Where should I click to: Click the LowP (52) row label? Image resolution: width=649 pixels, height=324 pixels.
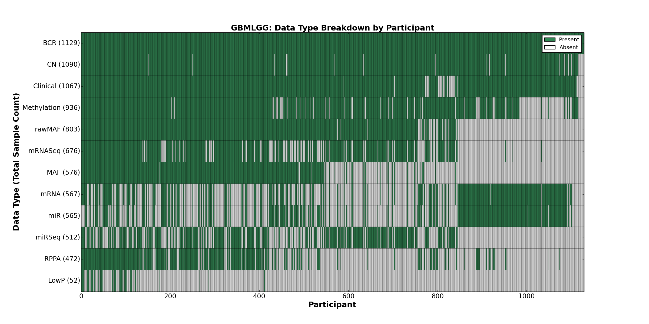(64, 281)
